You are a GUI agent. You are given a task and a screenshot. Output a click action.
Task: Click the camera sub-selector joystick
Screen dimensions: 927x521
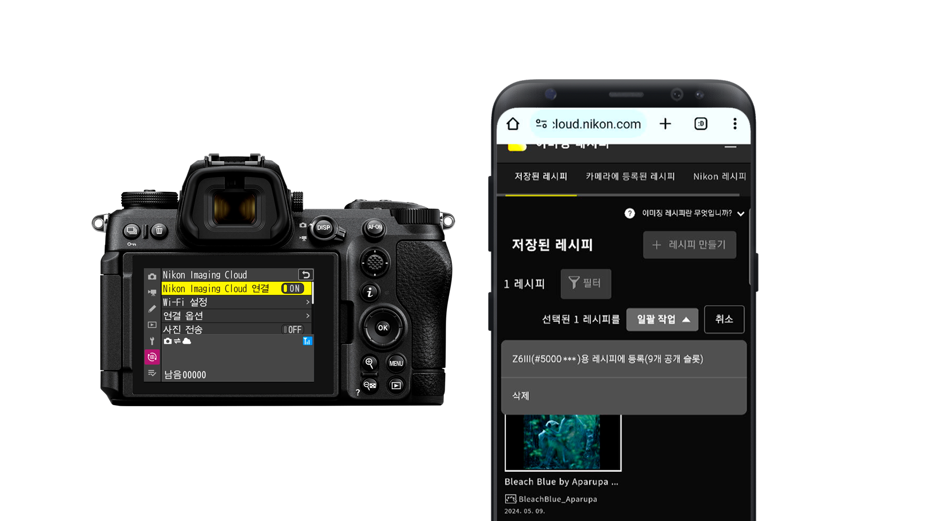(375, 262)
